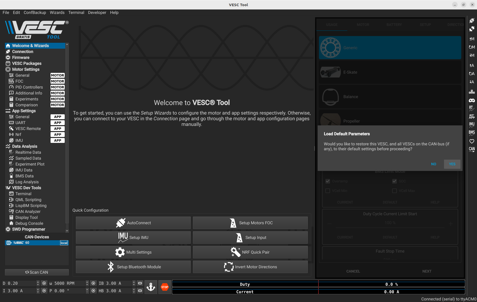Toggle RT realtime data streaming icon
This screenshot has height=302, width=477.
tap(472, 108)
